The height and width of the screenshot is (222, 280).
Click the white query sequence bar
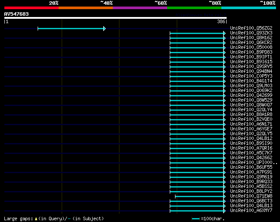click(115, 18)
